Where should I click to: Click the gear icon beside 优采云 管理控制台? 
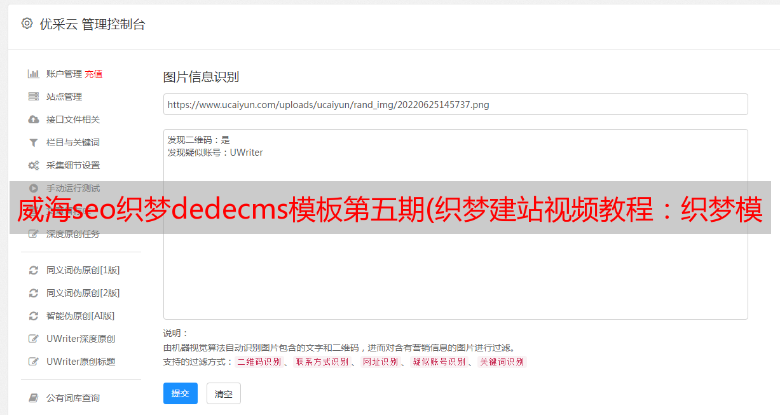coord(27,24)
